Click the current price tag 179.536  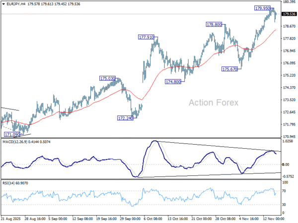click(289, 14)
